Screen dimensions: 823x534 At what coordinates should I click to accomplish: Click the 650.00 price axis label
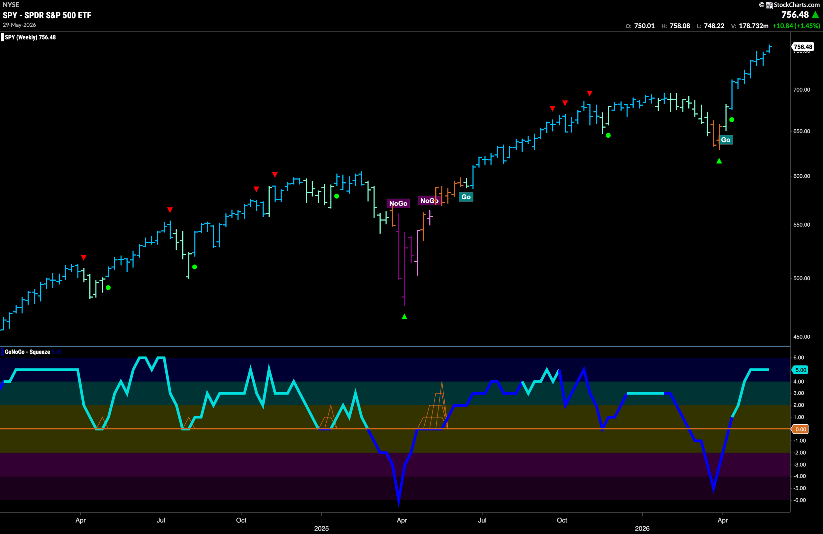pyautogui.click(x=801, y=131)
